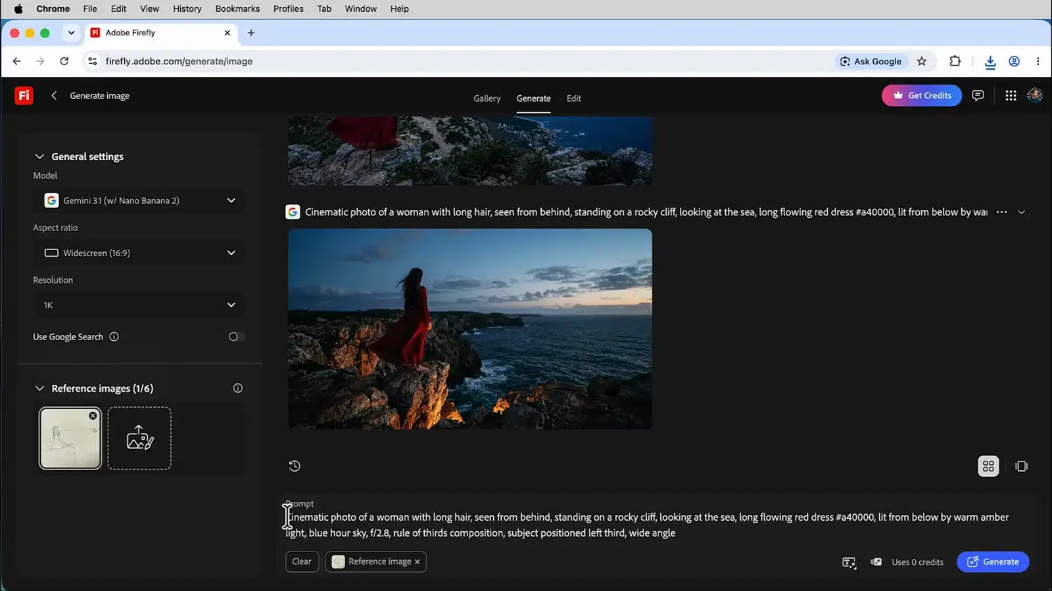Open Chrome downloads
Screen dimensions: 1052x591
tap(990, 62)
